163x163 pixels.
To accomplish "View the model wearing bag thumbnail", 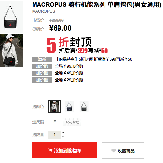I will pyautogui.click(x=12, y=51).
